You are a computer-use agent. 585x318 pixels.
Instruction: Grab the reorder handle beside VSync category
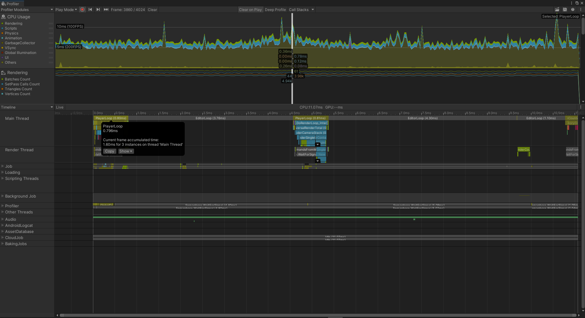coord(51,48)
